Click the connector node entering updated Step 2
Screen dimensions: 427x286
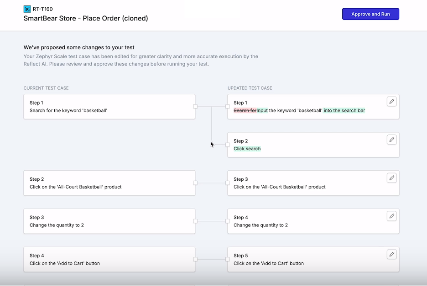pyautogui.click(x=227, y=144)
